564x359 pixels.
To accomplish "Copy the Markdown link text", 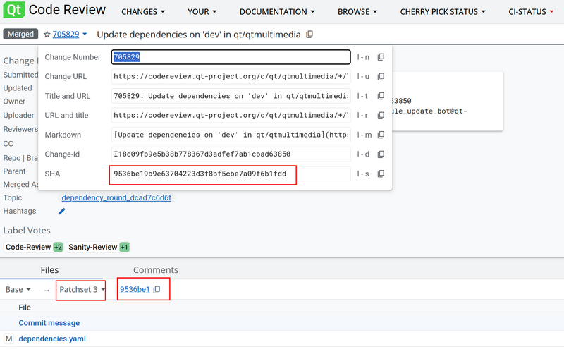I will coord(381,135).
